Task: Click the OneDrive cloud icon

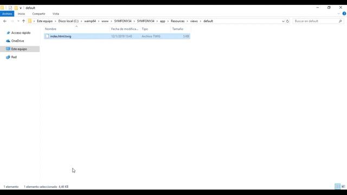Action: 8,41
